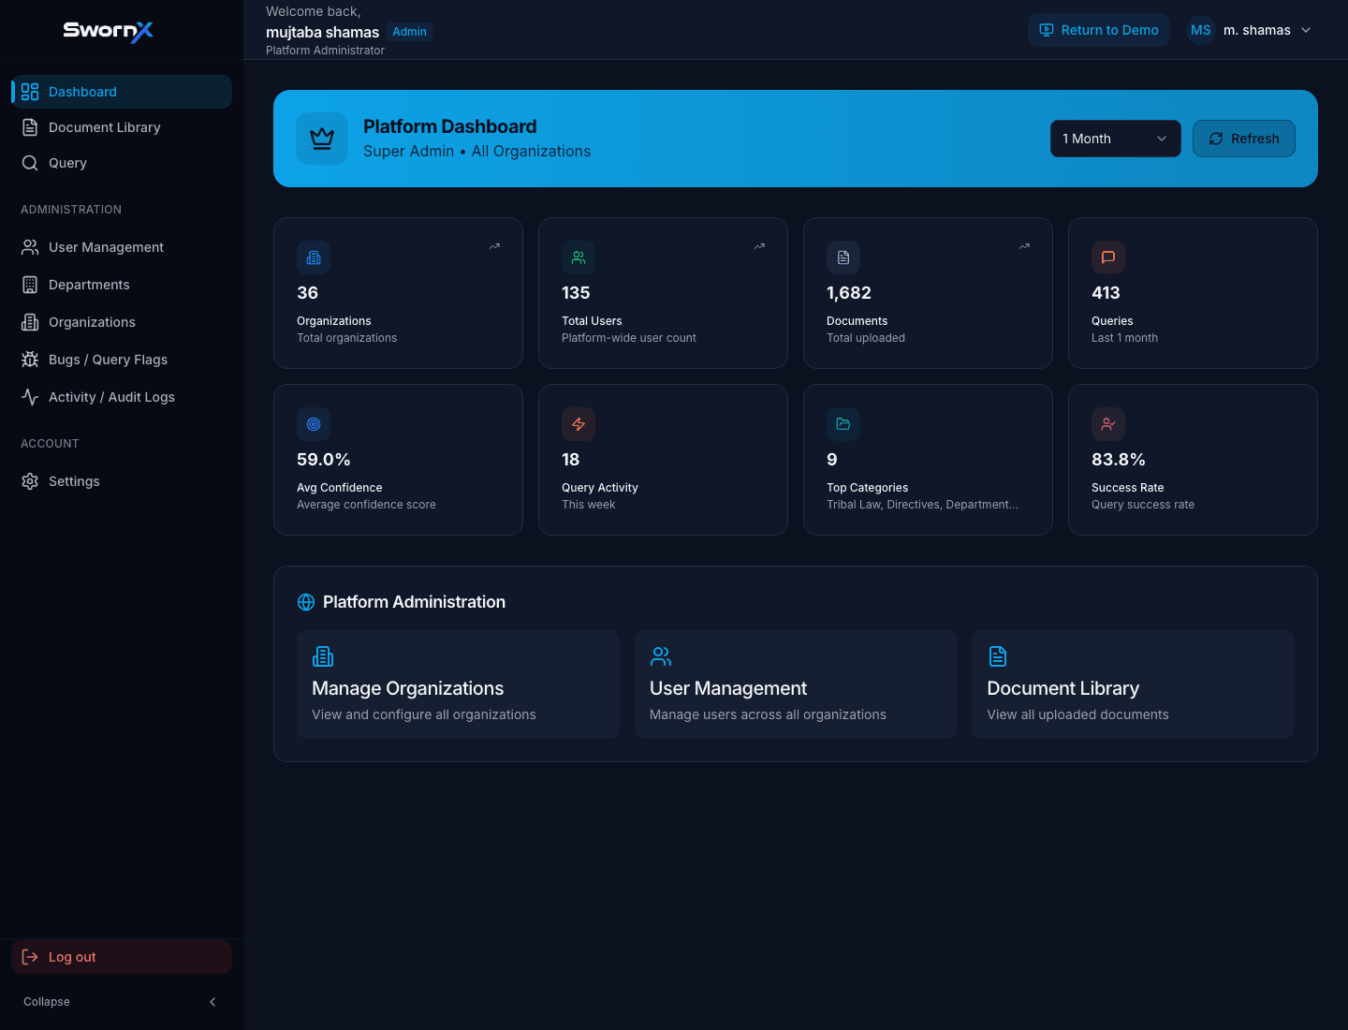The image size is (1348, 1030).
Task: Click the SwornX logo
Action: (108, 31)
